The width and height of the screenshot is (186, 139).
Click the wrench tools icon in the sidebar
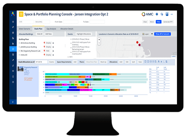tap(13, 60)
